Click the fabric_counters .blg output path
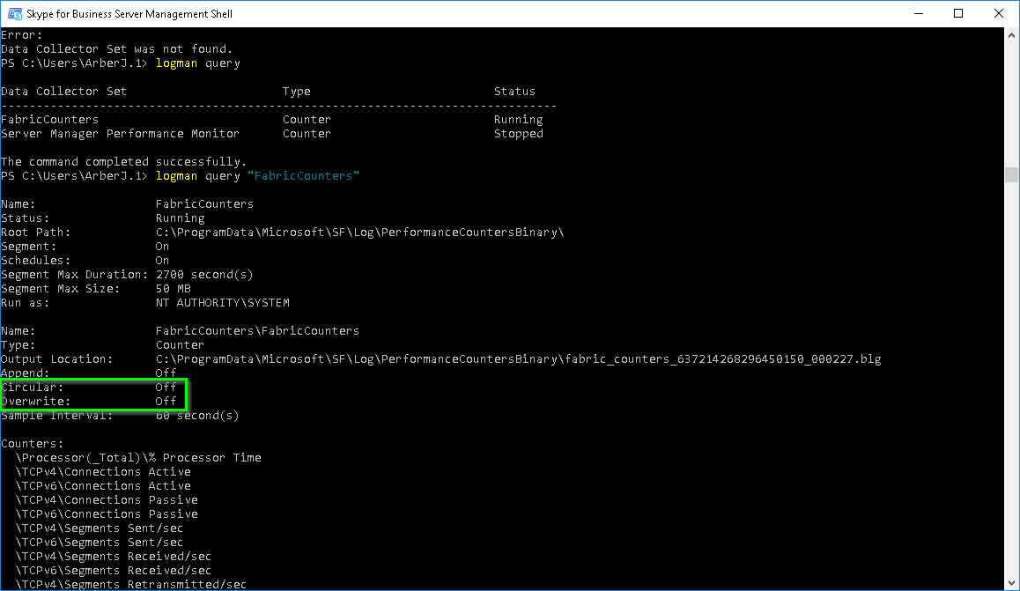Image resolution: width=1020 pixels, height=591 pixels. (520, 358)
